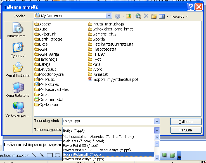The height and width of the screenshot is (163, 206).
Task: Choose Yksitiedostoinen Web-sivu format
Action: tap(108, 136)
